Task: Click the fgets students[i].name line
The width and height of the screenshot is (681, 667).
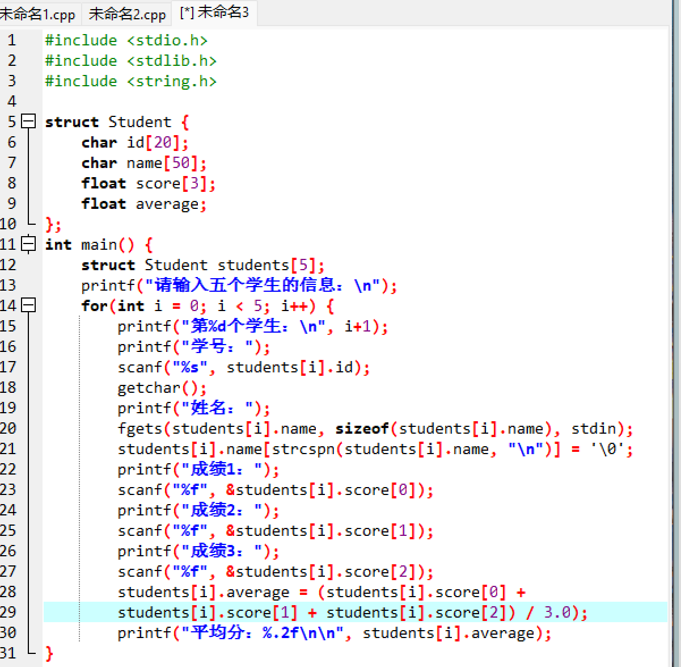Action: (x=375, y=429)
